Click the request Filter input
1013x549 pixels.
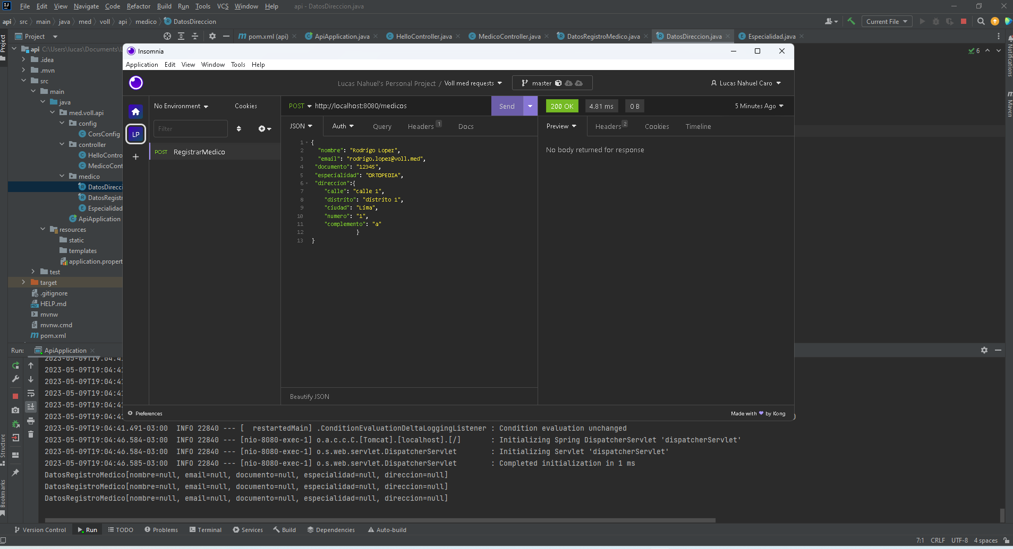(190, 129)
